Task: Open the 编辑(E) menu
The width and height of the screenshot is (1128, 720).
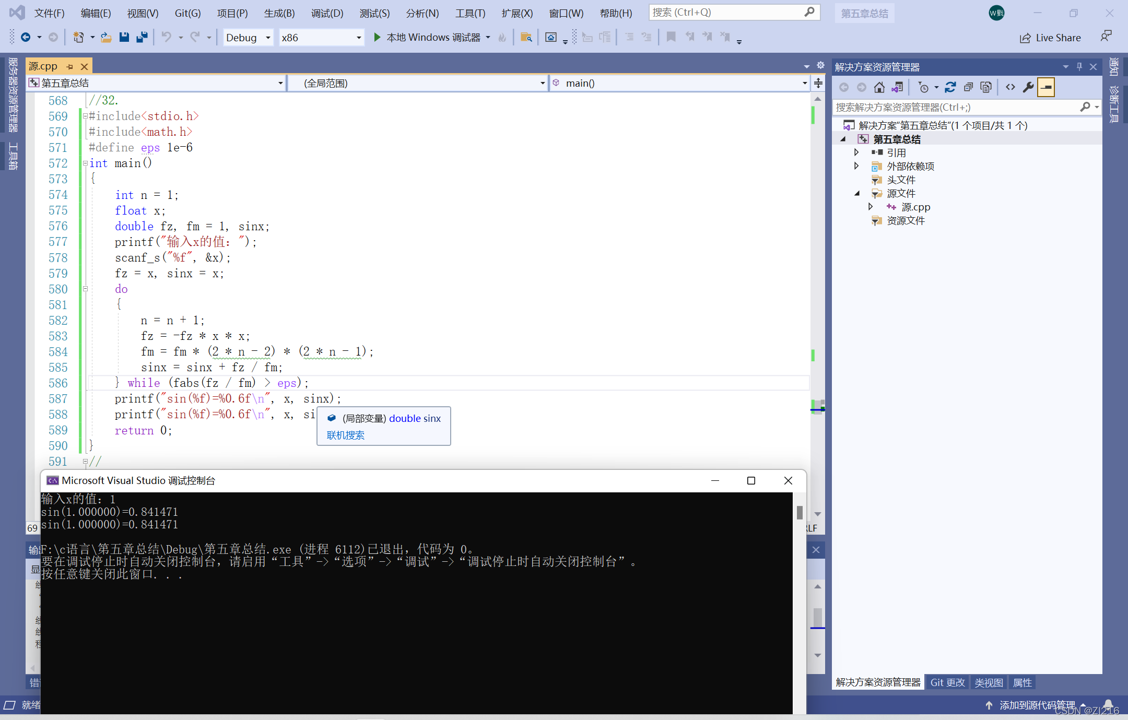Action: [96, 13]
